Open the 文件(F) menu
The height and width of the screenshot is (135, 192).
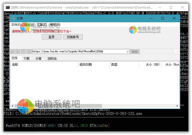(16, 25)
